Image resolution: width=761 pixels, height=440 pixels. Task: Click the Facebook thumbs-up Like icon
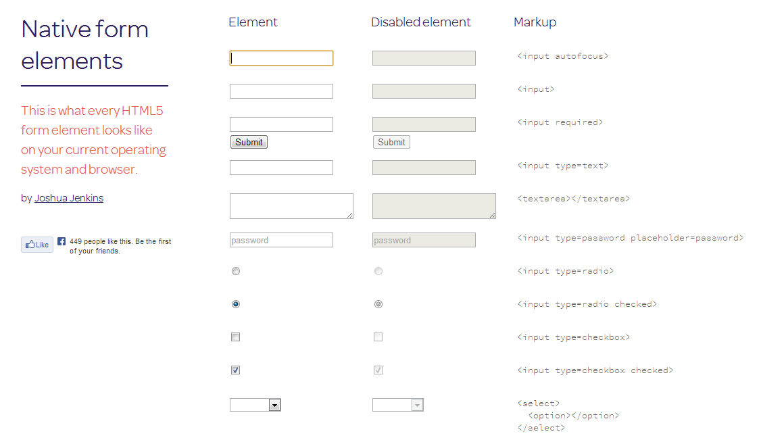point(29,245)
